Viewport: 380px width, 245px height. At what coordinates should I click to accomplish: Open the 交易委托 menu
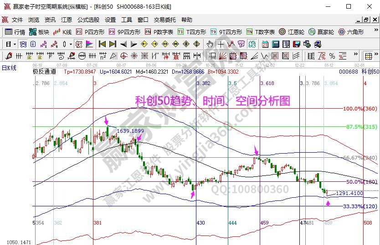pyautogui.click(x=164, y=20)
